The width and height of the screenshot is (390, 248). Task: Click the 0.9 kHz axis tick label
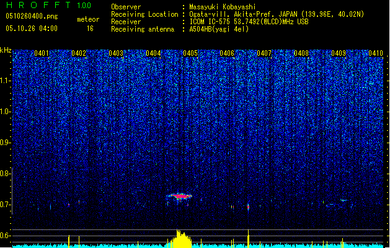[x=6, y=143]
